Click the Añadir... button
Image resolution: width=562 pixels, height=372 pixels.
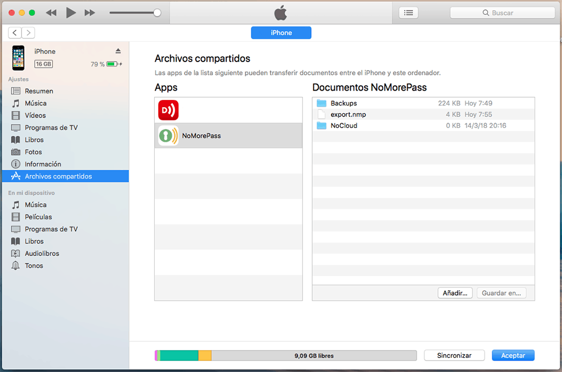tap(455, 293)
